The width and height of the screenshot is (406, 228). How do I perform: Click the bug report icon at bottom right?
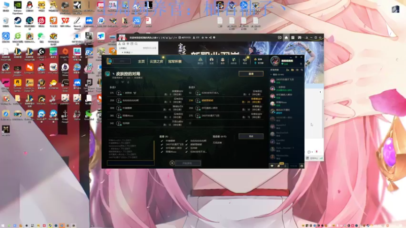pos(301,166)
